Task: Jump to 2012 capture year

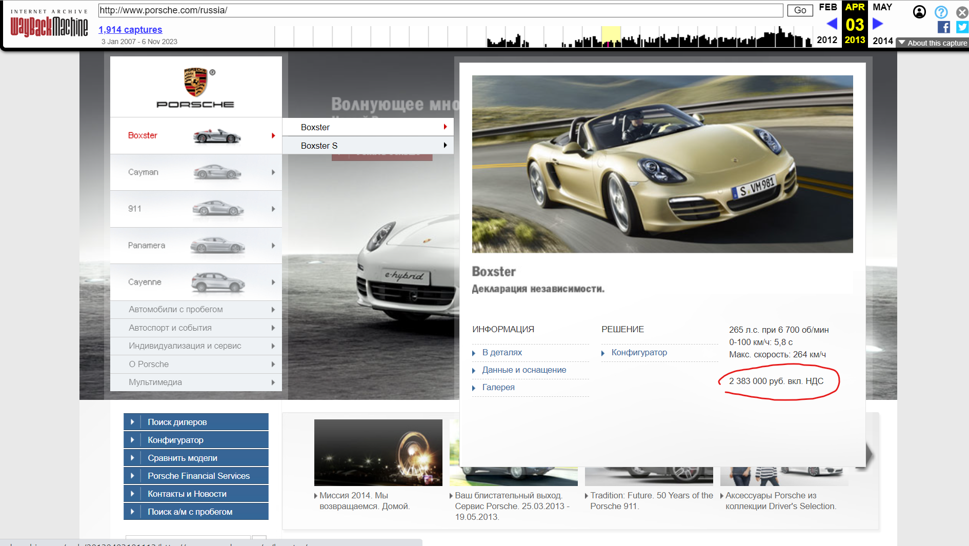Action: pos(827,40)
